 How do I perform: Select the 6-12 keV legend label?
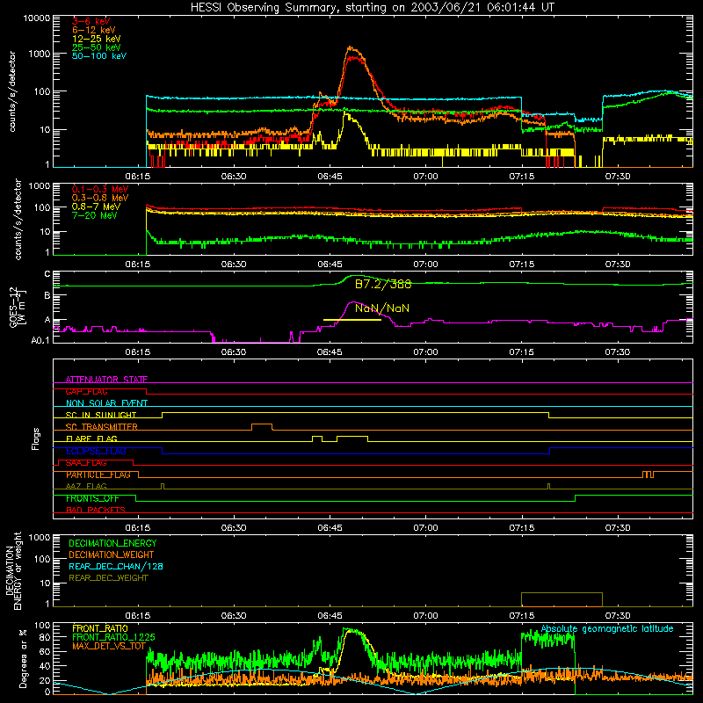(x=94, y=30)
